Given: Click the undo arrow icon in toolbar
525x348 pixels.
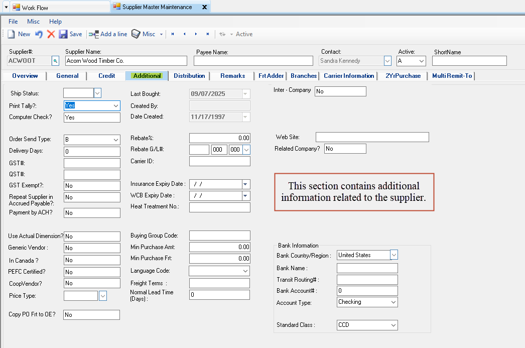Looking at the screenshot, I should [39, 34].
